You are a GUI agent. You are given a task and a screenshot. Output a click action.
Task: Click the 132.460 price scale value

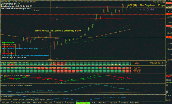[x=169, y=49]
